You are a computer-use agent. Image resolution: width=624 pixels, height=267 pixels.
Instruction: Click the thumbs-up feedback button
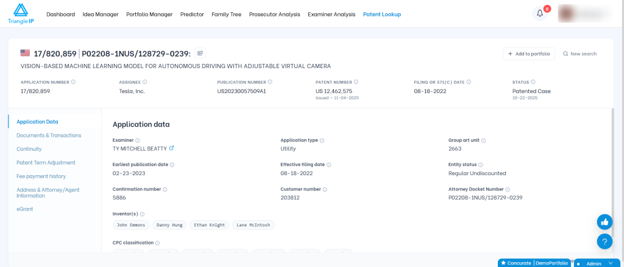pyautogui.click(x=604, y=222)
